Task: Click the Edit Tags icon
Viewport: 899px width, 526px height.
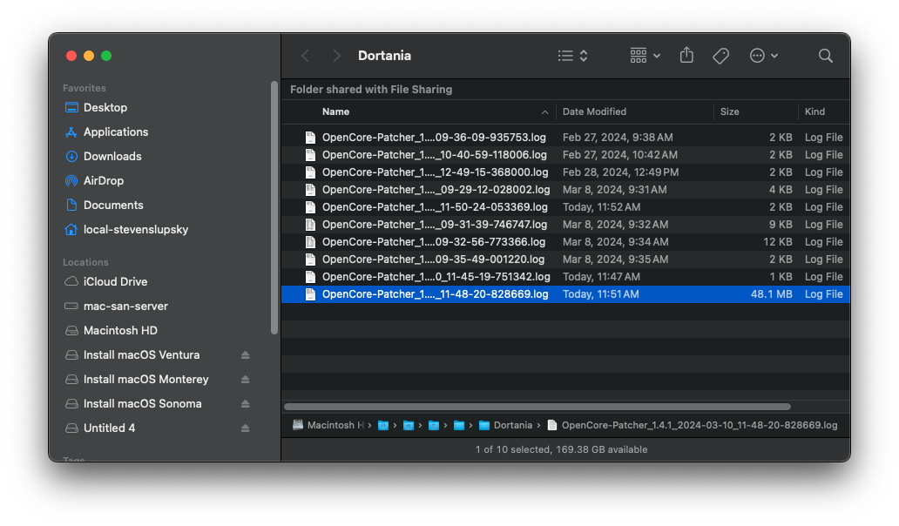Action: coord(720,56)
